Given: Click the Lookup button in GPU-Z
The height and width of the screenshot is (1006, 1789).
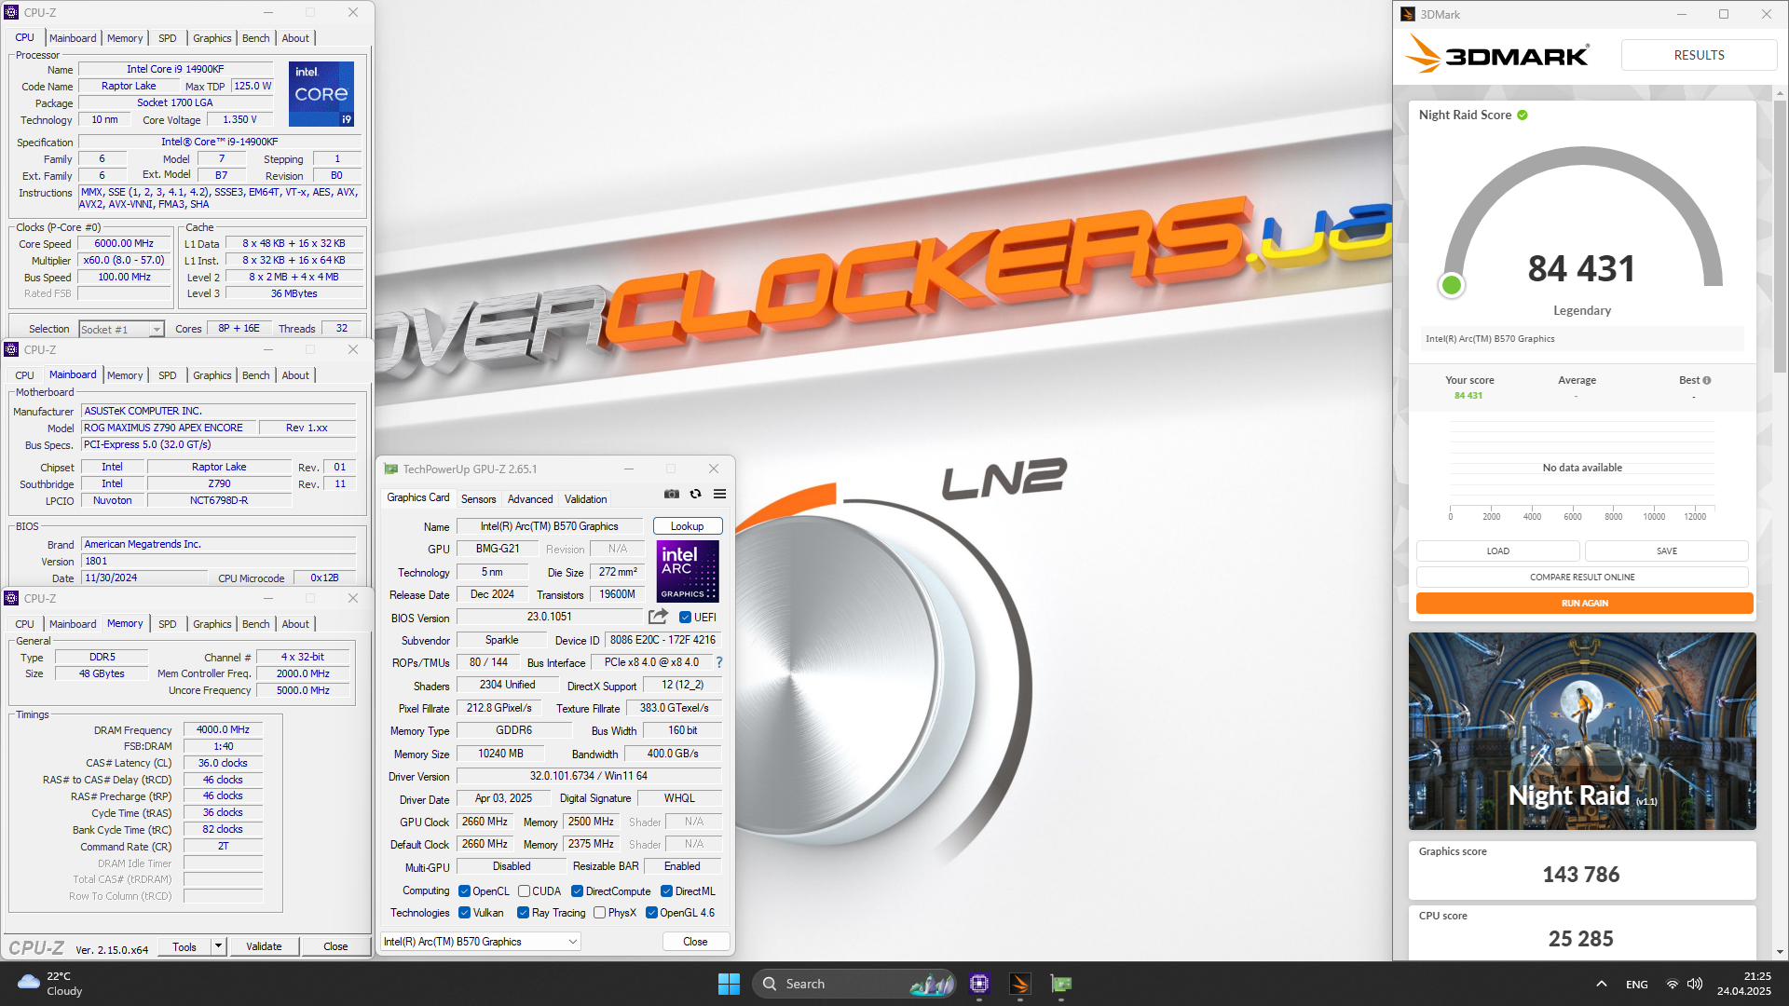Looking at the screenshot, I should [x=688, y=526].
